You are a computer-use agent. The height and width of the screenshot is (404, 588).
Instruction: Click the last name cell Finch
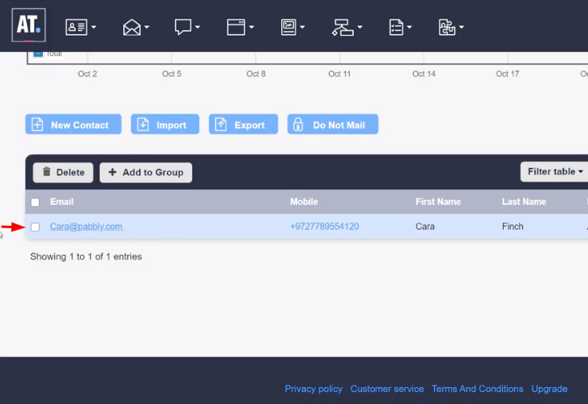513,227
